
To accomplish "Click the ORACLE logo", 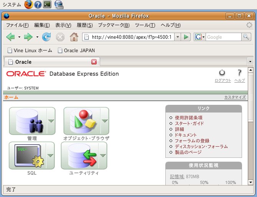I will (26, 74).
